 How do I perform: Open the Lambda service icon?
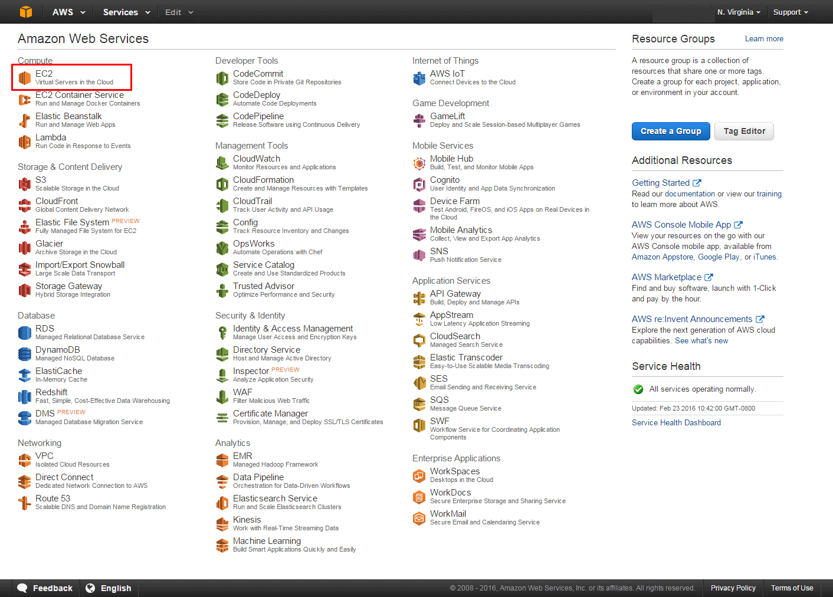coord(25,142)
